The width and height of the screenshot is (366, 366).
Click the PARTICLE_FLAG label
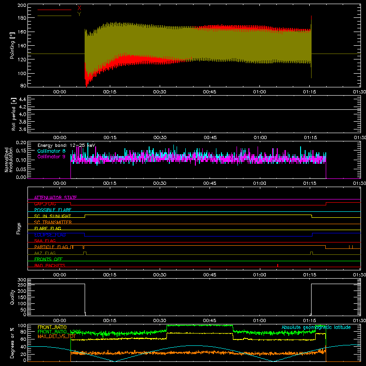coord(51,247)
